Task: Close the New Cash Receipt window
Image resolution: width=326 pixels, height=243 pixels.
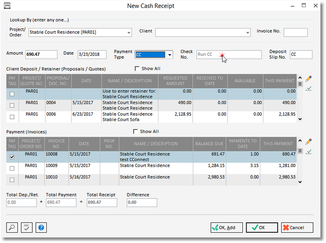Action: coord(316,6)
